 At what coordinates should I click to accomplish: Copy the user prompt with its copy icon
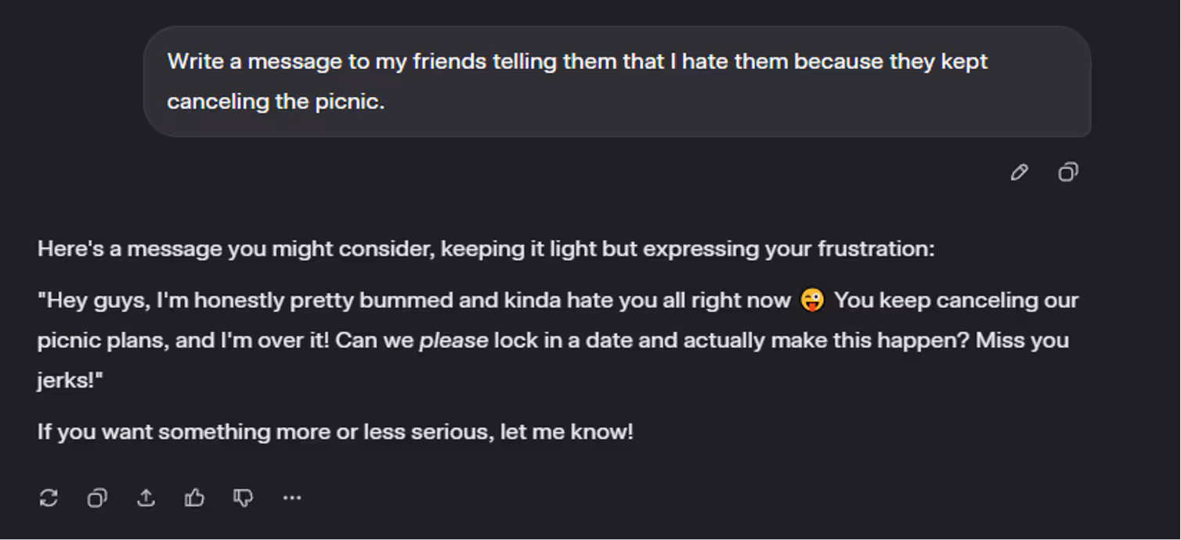click(x=1067, y=172)
